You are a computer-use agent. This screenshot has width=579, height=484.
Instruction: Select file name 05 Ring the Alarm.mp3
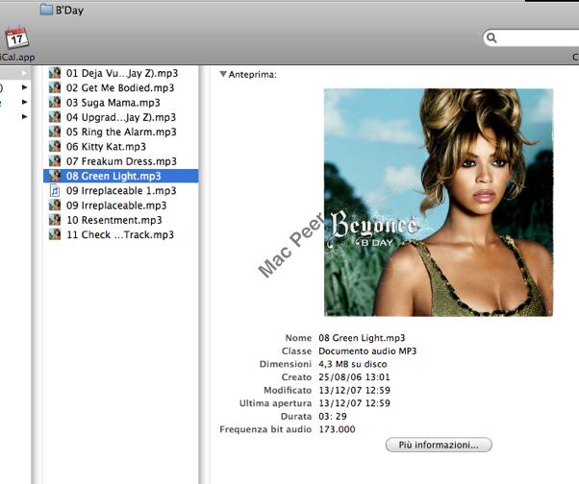(121, 132)
